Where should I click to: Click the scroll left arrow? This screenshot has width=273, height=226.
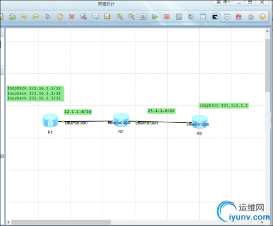pyautogui.click(x=8, y=222)
